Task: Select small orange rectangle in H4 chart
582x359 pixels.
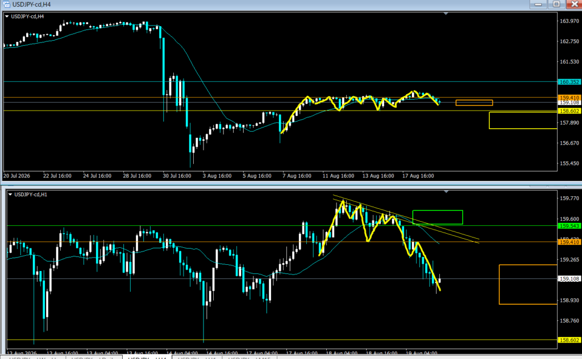Action: point(475,103)
